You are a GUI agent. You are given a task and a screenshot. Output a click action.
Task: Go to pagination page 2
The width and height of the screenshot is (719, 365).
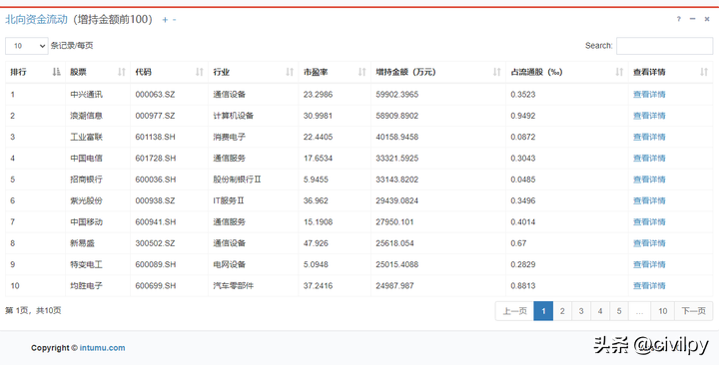(562, 311)
